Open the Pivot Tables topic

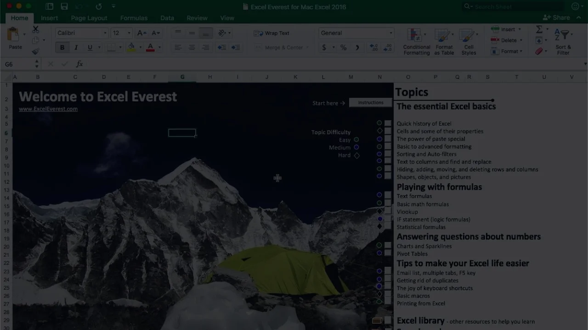[412, 253]
